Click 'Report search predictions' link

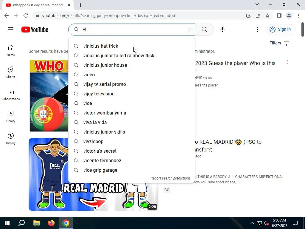[171, 178]
